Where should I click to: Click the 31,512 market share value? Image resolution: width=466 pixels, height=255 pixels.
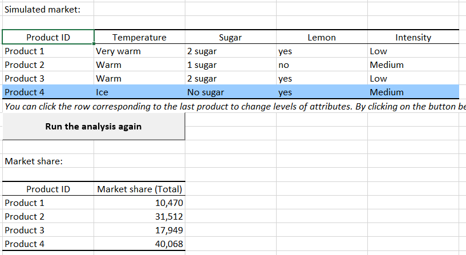coord(168,216)
